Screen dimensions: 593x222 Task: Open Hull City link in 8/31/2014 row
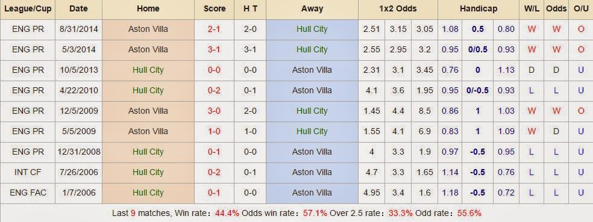(x=312, y=29)
